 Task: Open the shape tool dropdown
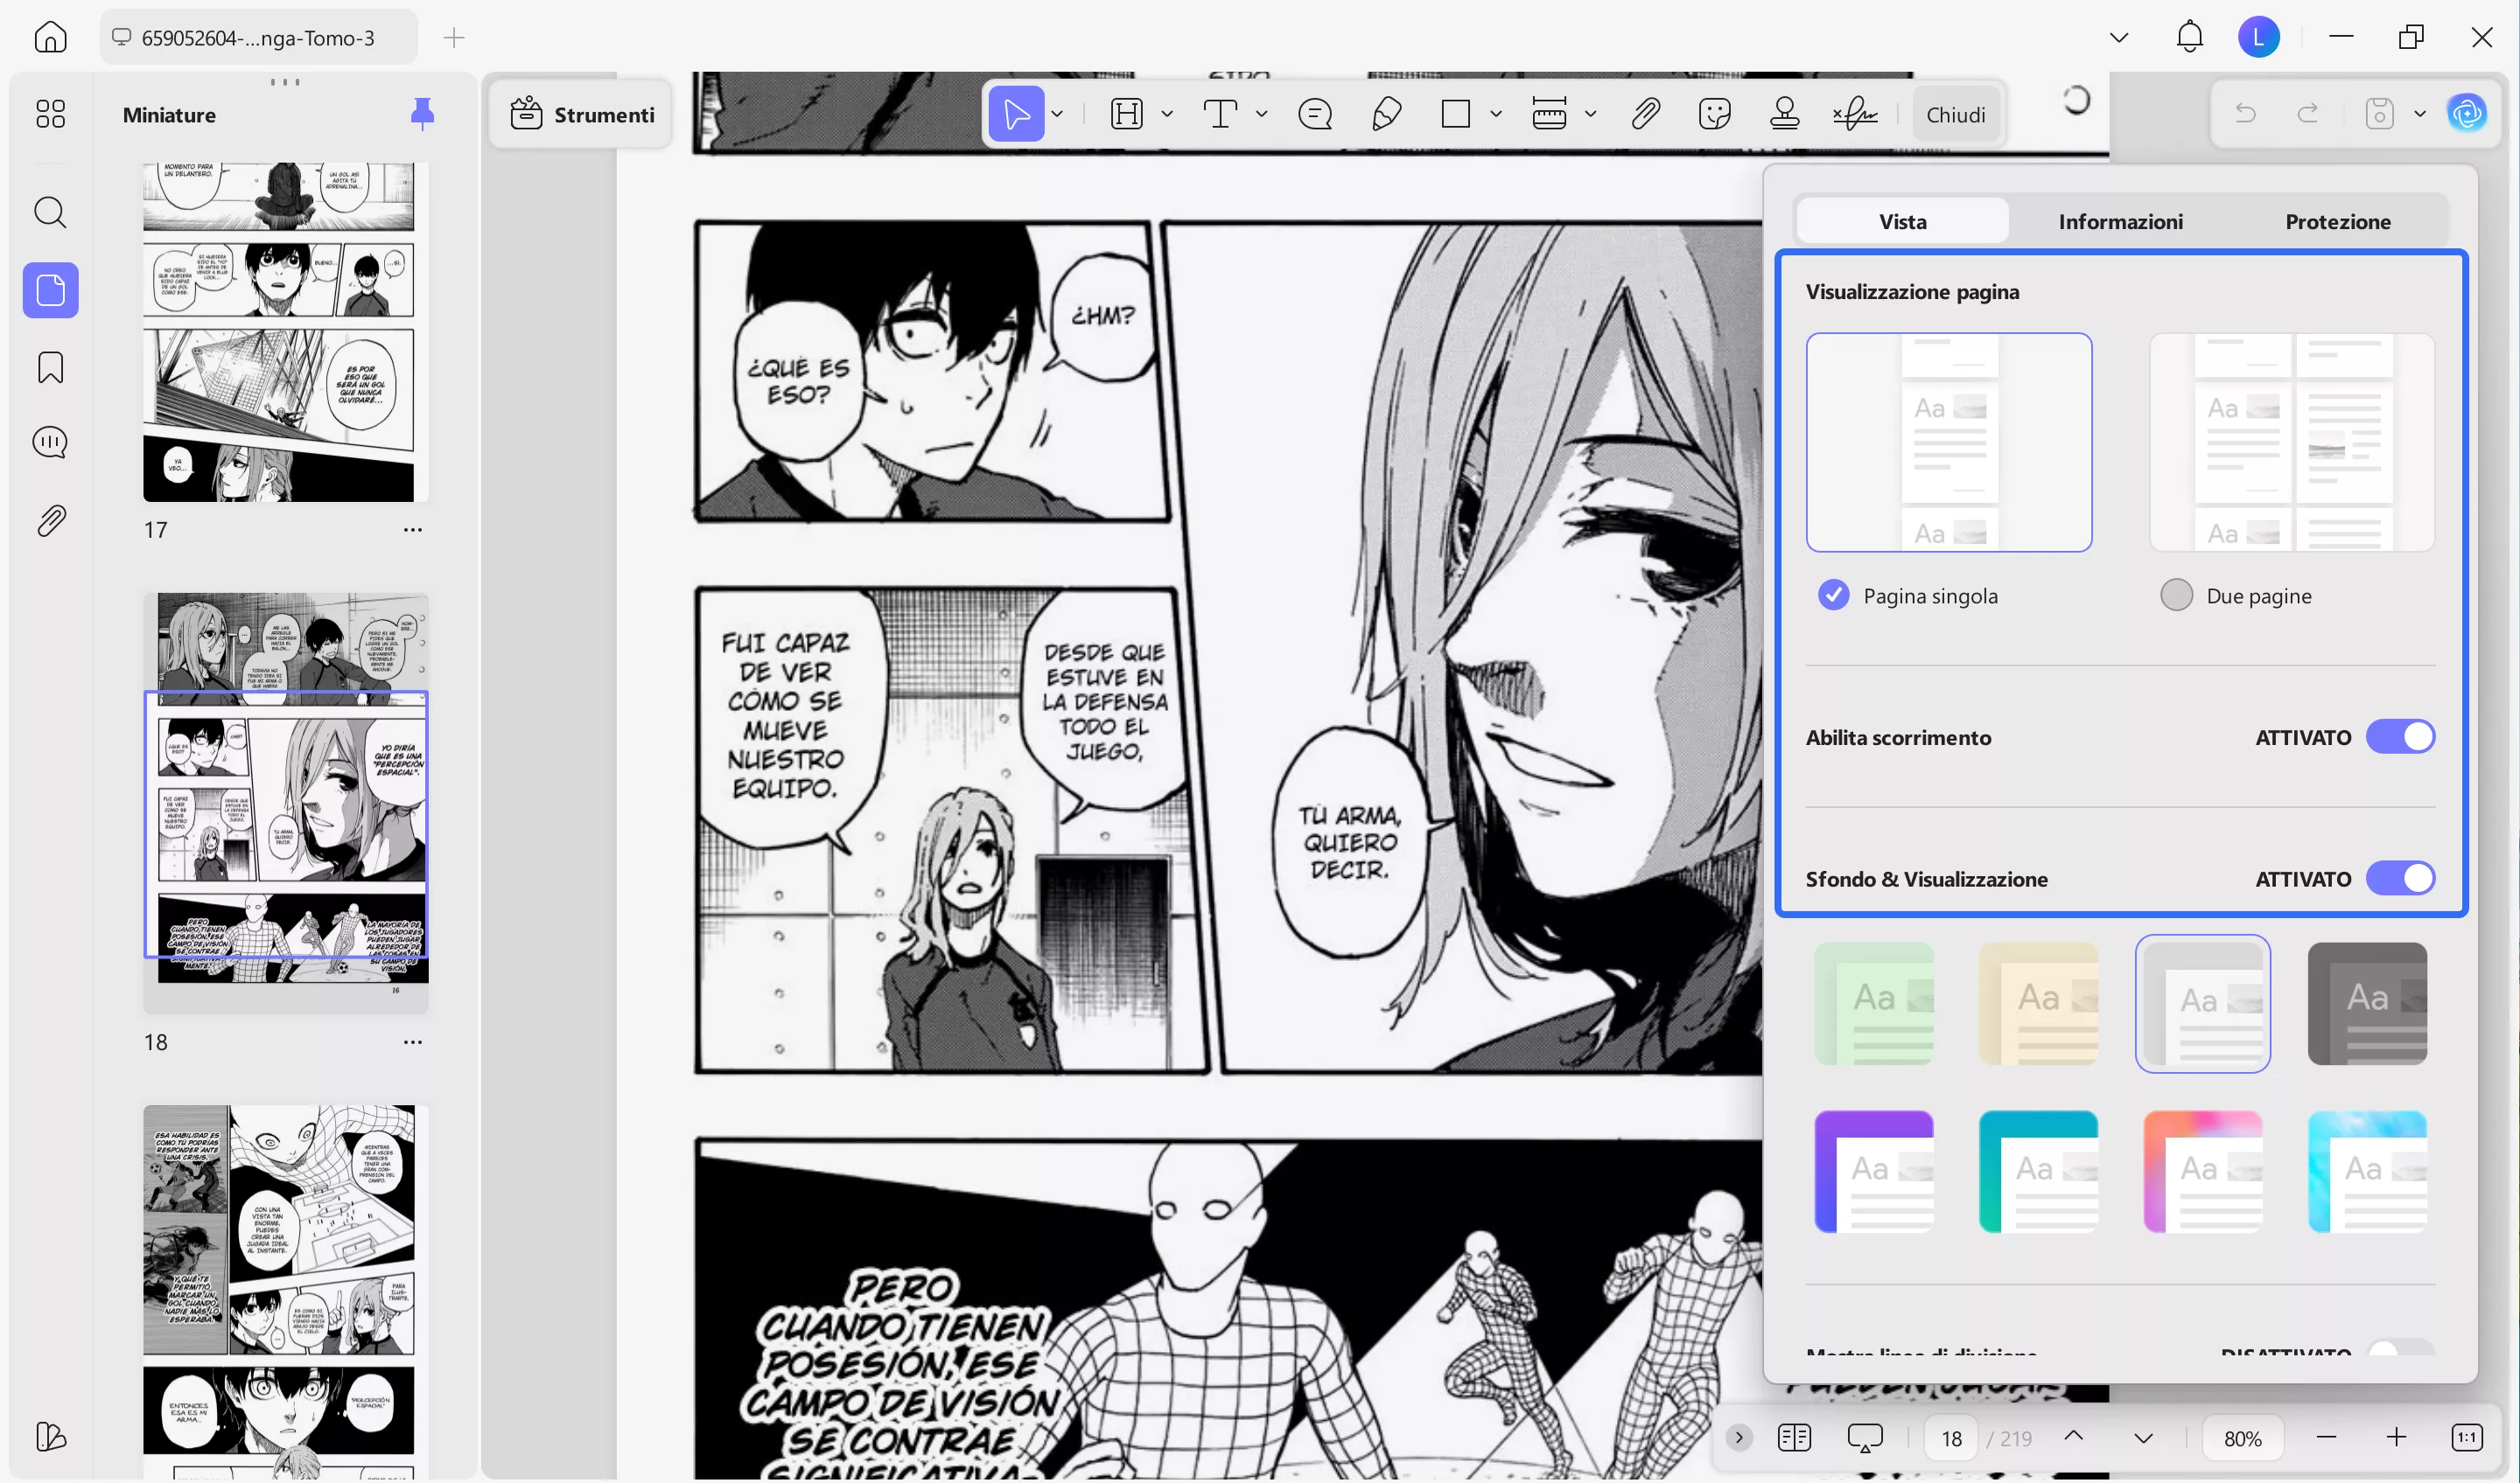pyautogui.click(x=1496, y=113)
